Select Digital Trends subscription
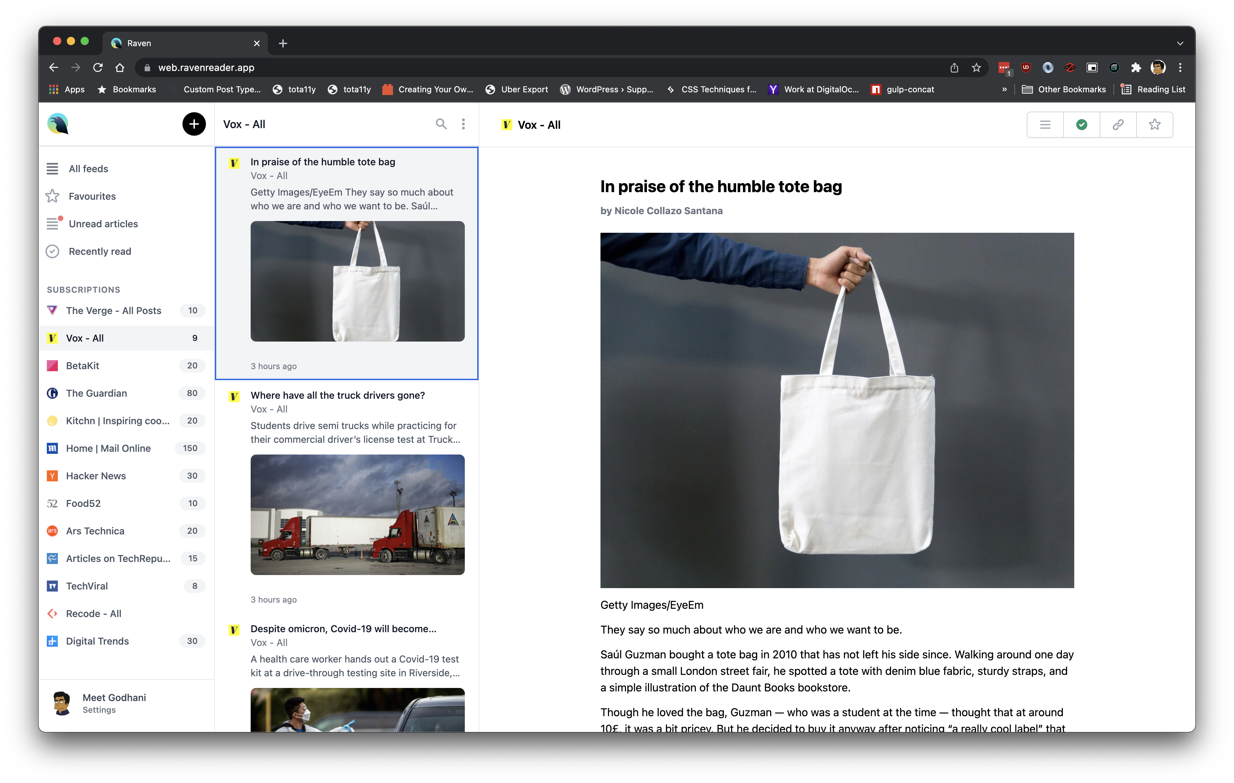Screen dimensions: 1234x783 [126, 641]
